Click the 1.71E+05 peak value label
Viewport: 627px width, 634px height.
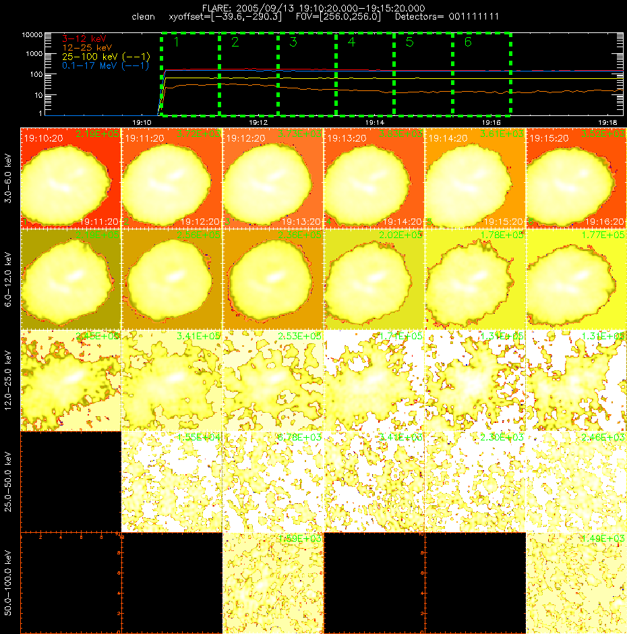[400, 336]
